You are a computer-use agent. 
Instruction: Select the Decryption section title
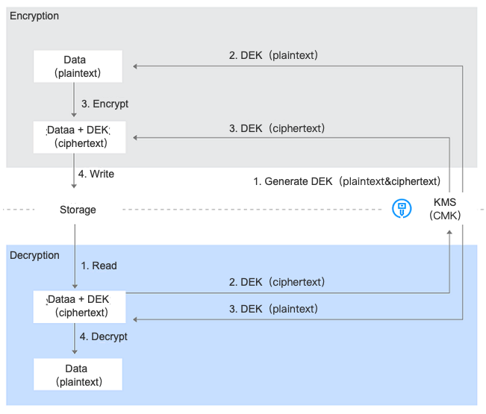pyautogui.click(x=34, y=255)
